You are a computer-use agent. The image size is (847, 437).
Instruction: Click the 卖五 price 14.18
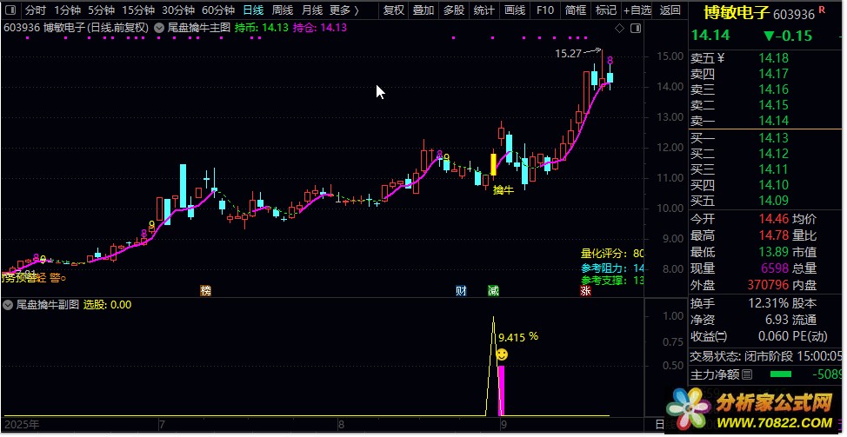[x=774, y=57]
